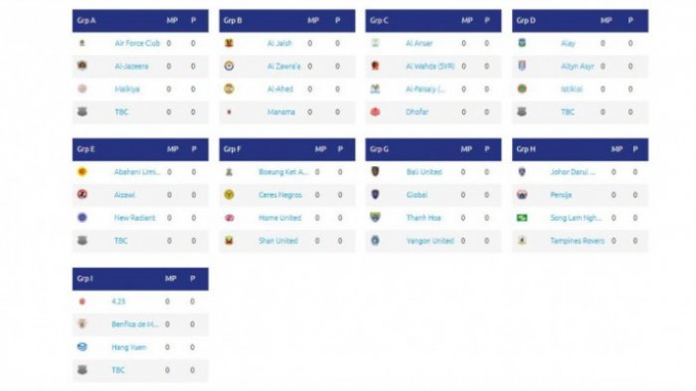
Task: Select the Home United team link
Action: click(x=279, y=218)
